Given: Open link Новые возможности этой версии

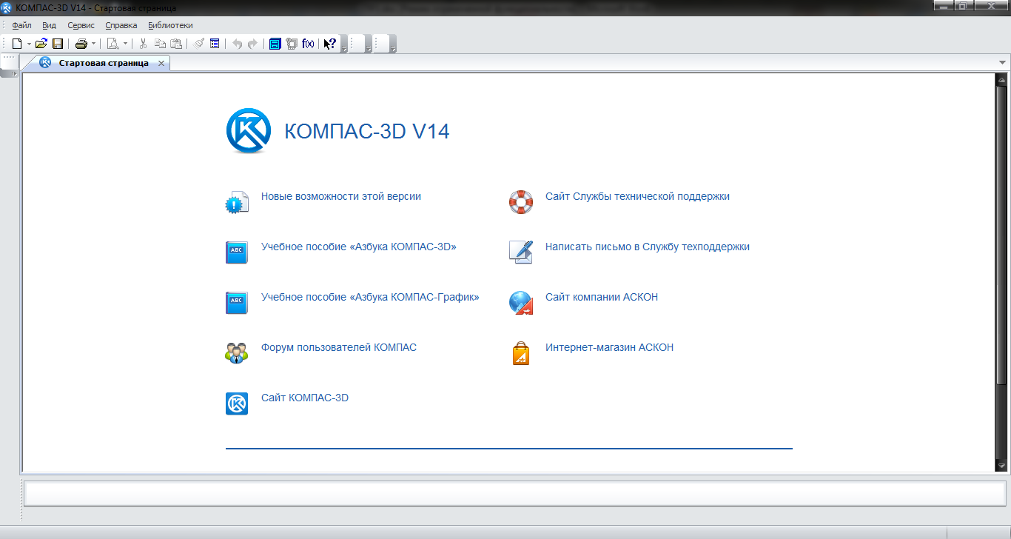Looking at the screenshot, I should tap(341, 196).
